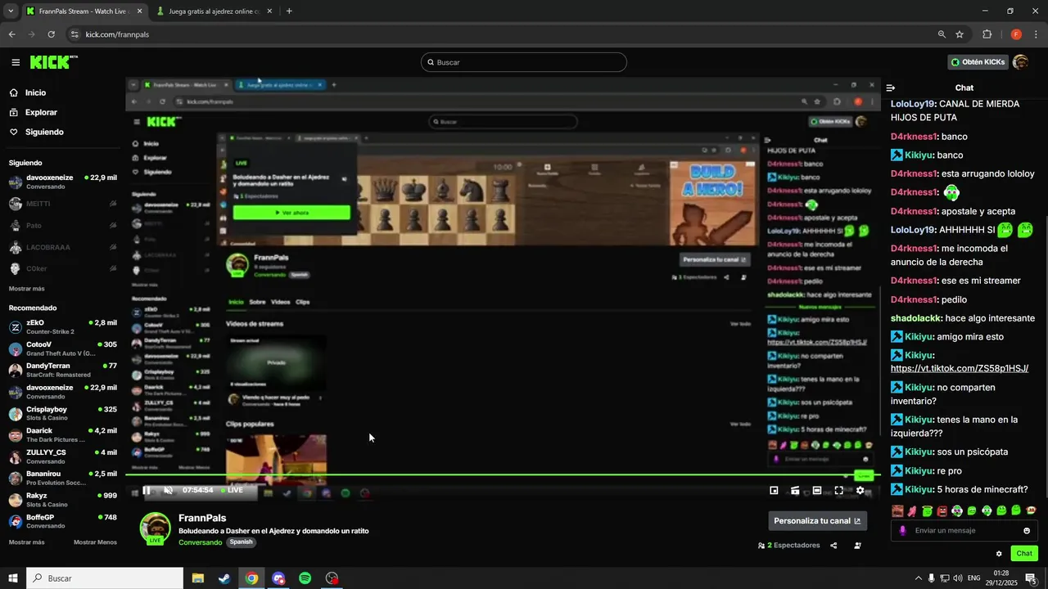Click the 2 Espectadores viewer count
The height and width of the screenshot is (589, 1048).
coord(788,546)
